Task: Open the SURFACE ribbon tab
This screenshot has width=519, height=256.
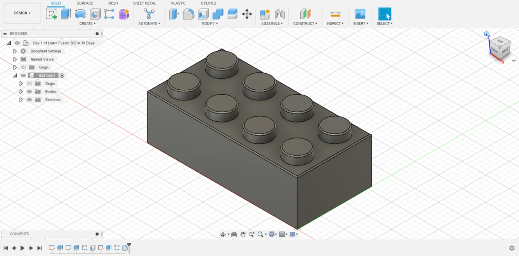Action: (84, 3)
